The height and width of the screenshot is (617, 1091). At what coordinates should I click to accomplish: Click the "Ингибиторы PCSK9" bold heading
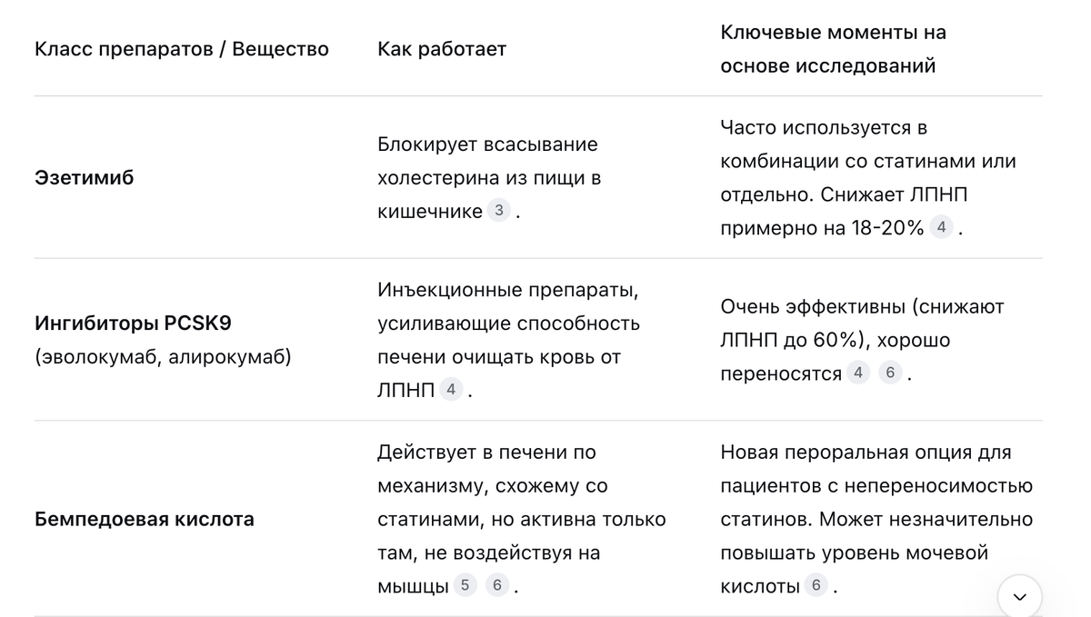point(133,323)
